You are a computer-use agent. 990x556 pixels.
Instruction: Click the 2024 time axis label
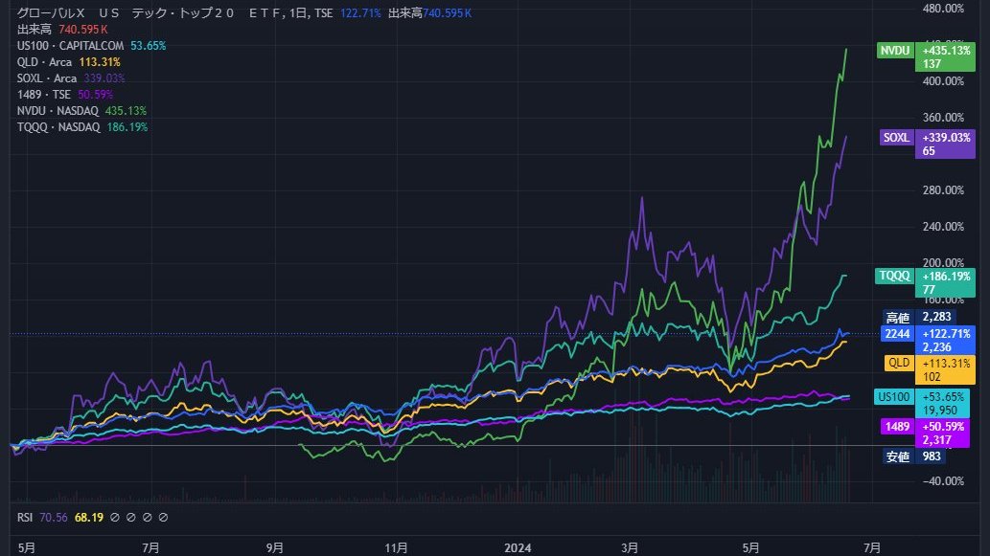click(518, 547)
